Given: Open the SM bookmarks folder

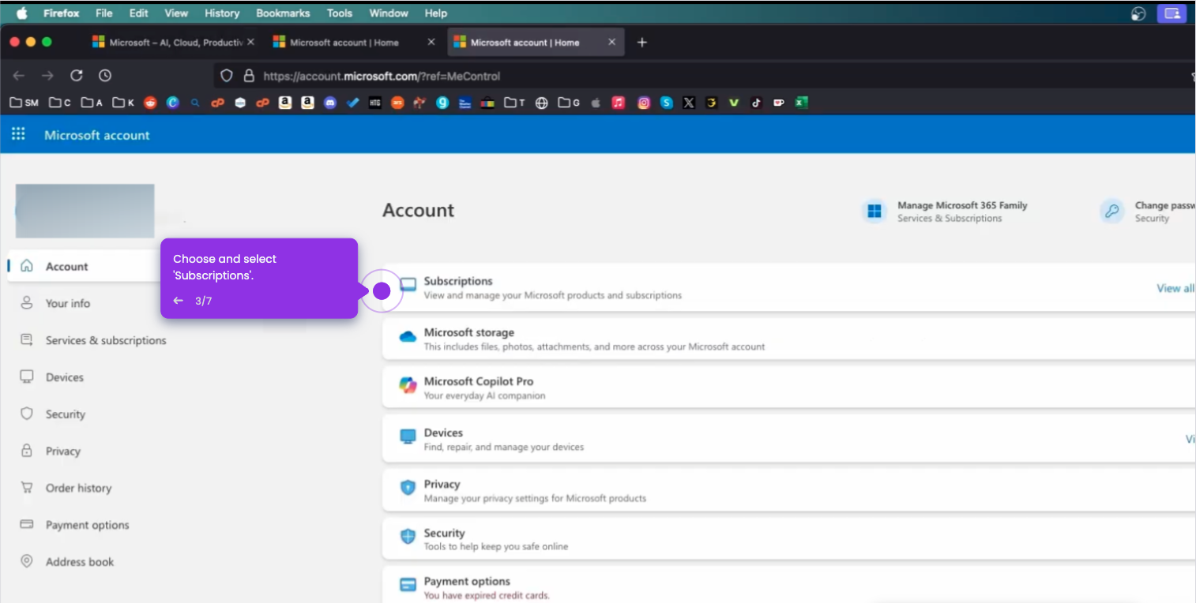Looking at the screenshot, I should tap(24, 103).
